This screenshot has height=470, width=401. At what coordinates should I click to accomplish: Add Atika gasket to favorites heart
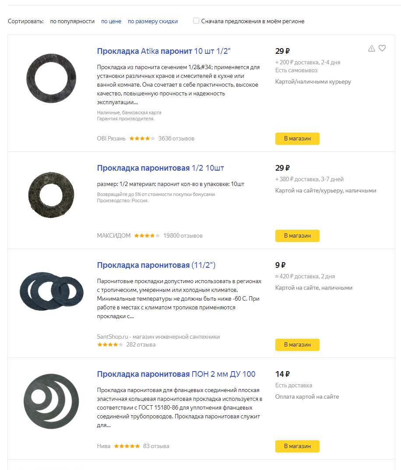(x=382, y=48)
